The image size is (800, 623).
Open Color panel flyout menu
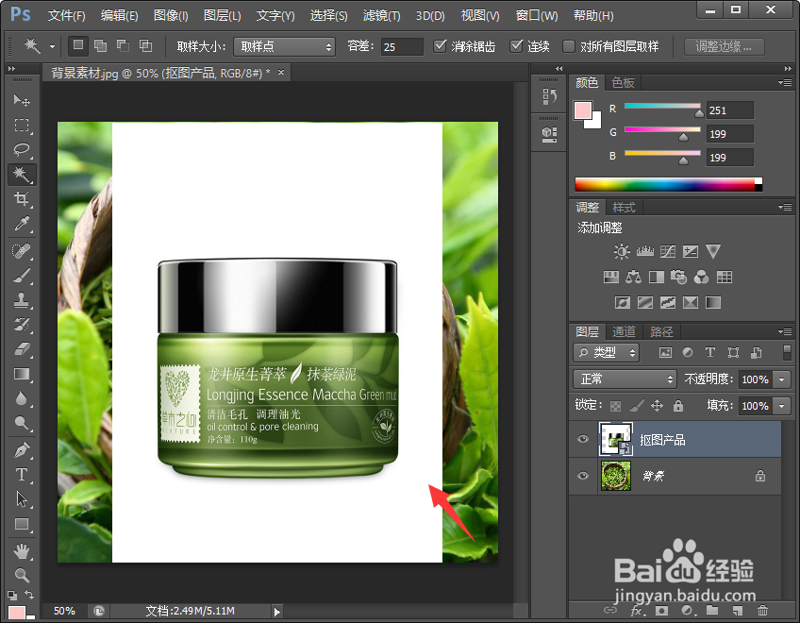(785, 82)
